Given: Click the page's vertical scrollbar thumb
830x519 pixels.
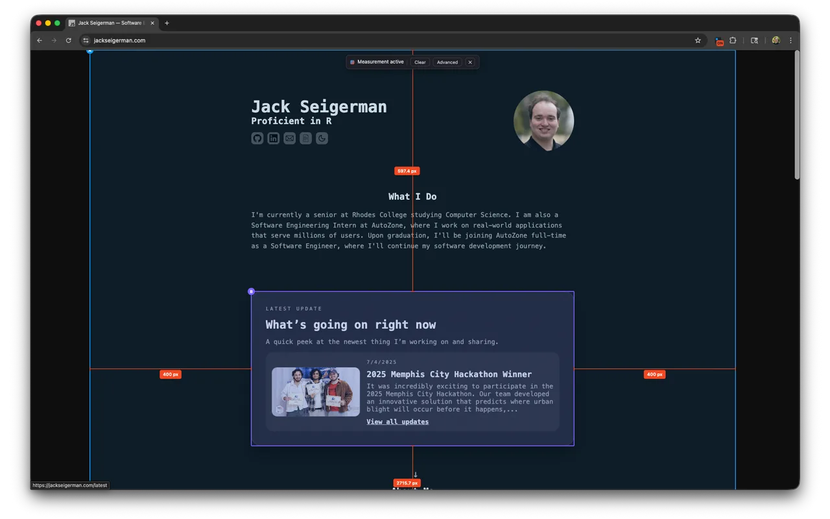Looking at the screenshot, I should click(797, 115).
